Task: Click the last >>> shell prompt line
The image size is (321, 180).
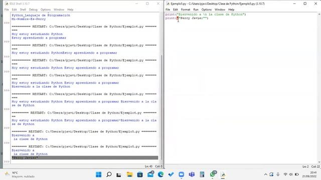Action: pyautogui.click(x=7, y=161)
